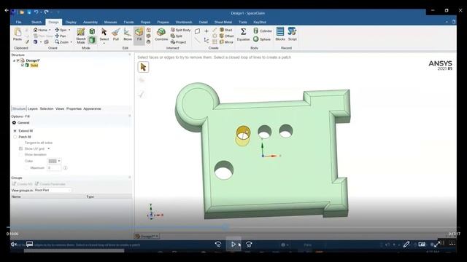The image size is (467, 262).
Task: Open the Script editor tool
Action: (292, 34)
